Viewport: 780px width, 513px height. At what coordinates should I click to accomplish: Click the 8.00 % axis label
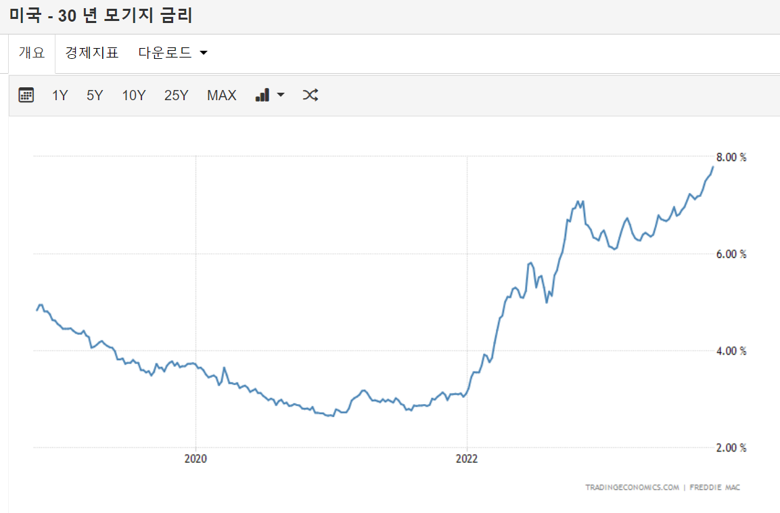730,156
